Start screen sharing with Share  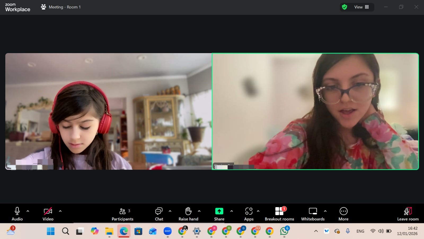(x=219, y=214)
